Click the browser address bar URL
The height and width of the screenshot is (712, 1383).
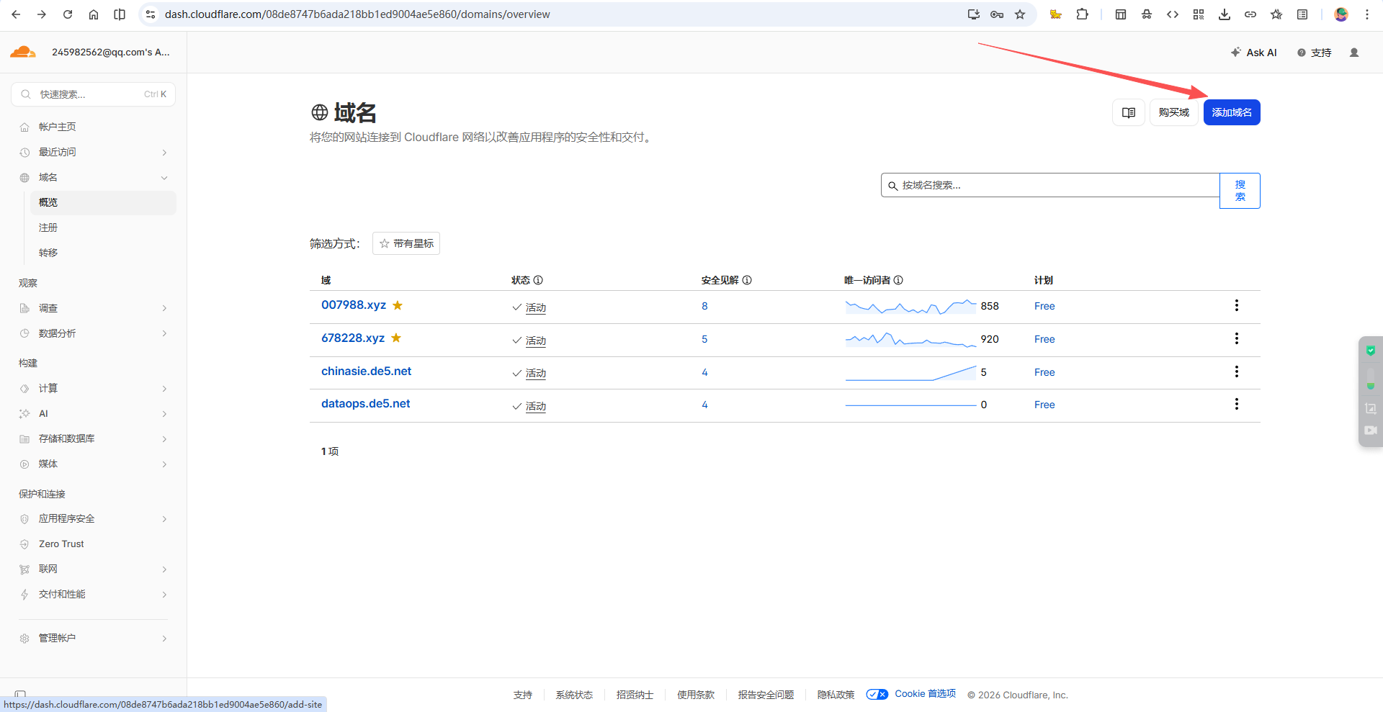pyautogui.click(x=357, y=14)
